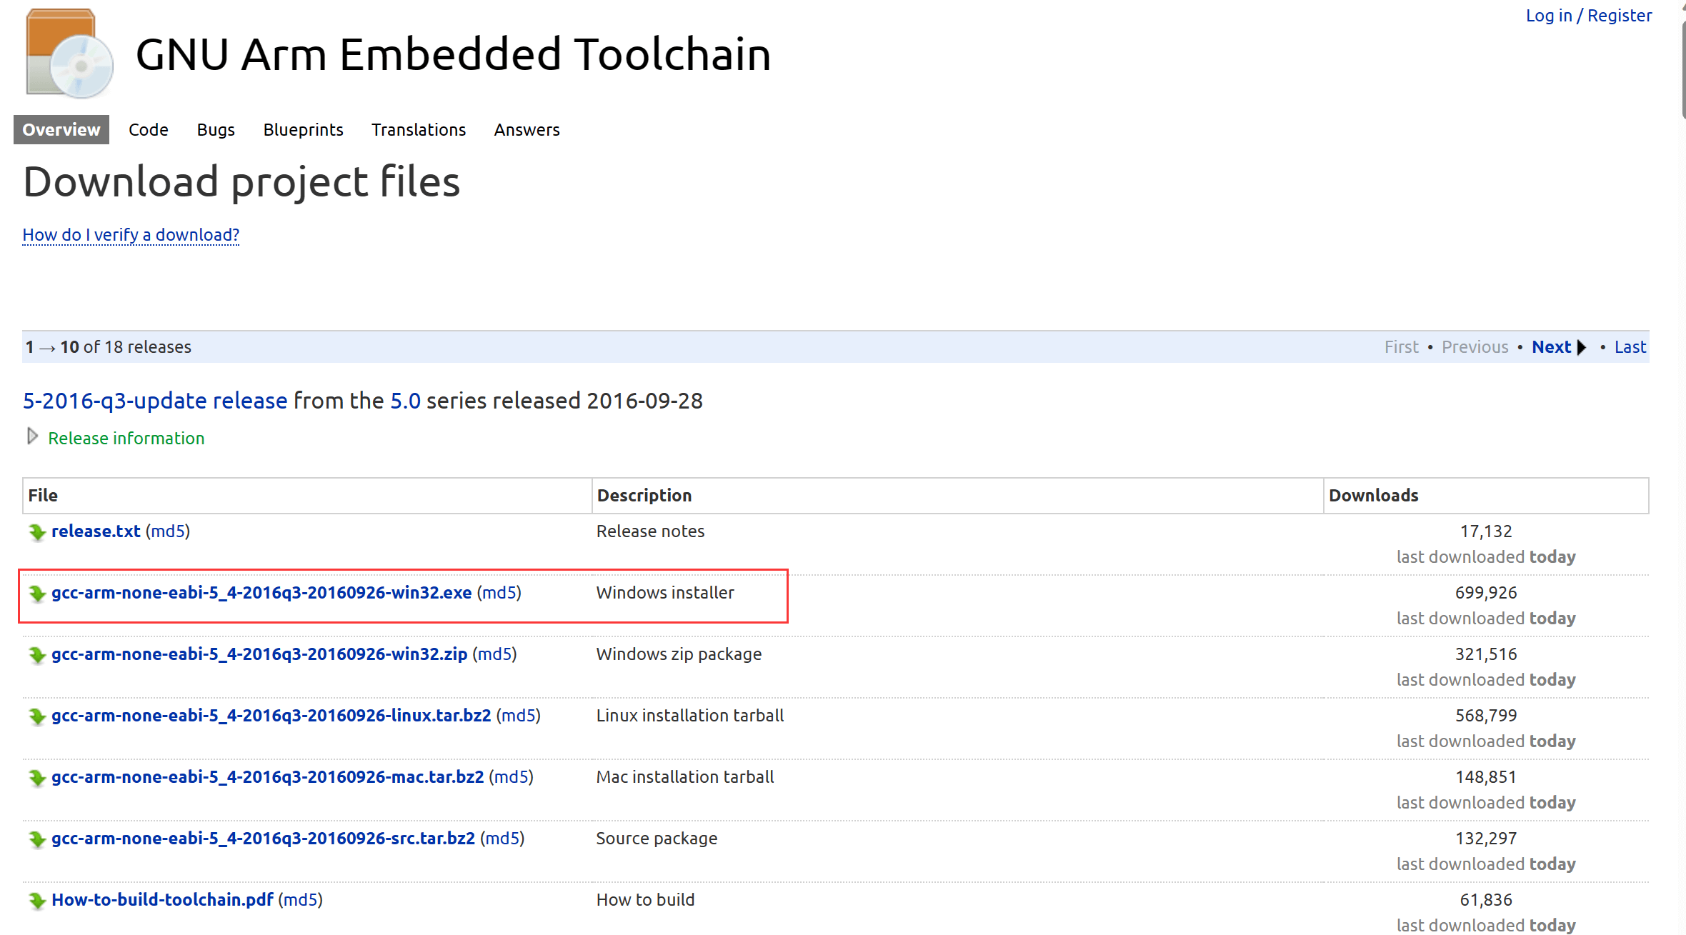Click download arrow icon for win32.zip package
Image resolution: width=1686 pixels, height=935 pixels.
37,655
